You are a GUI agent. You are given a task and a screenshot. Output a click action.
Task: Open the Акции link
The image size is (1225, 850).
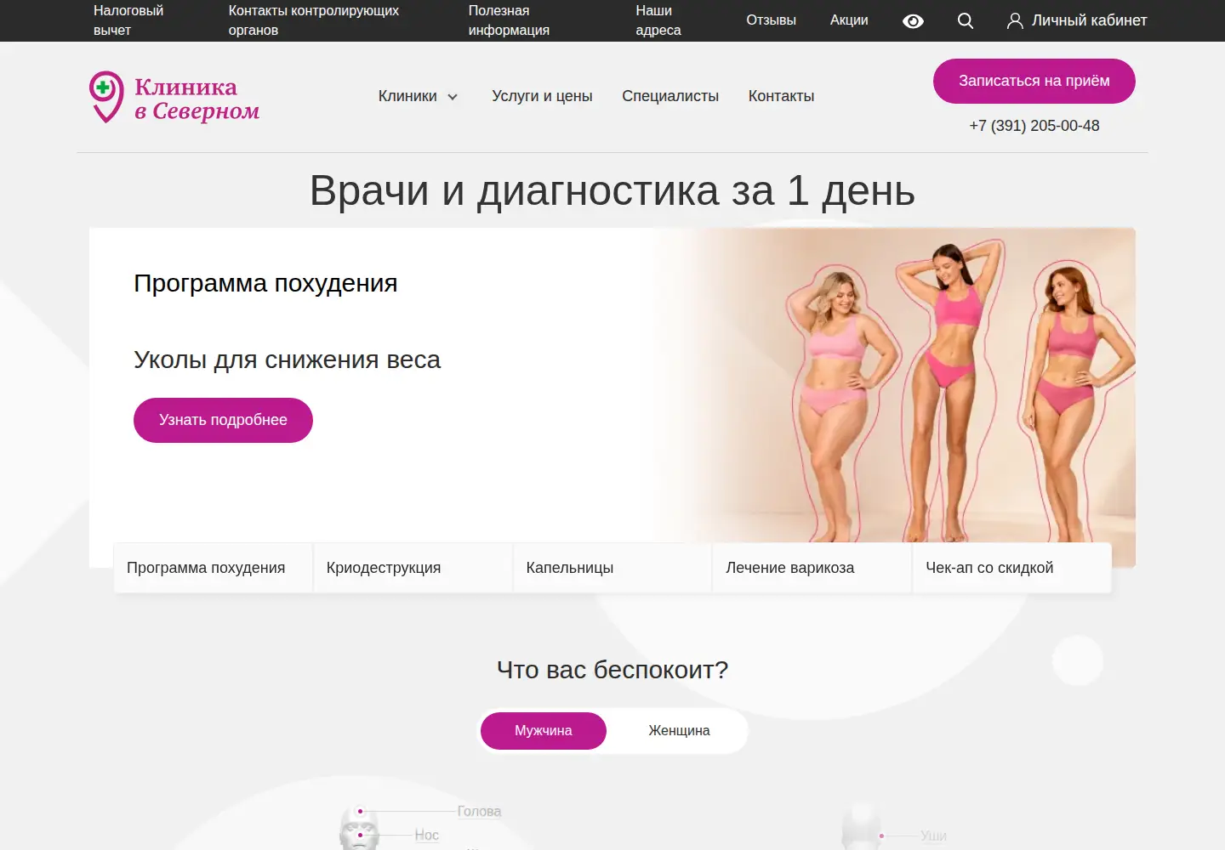[849, 20]
